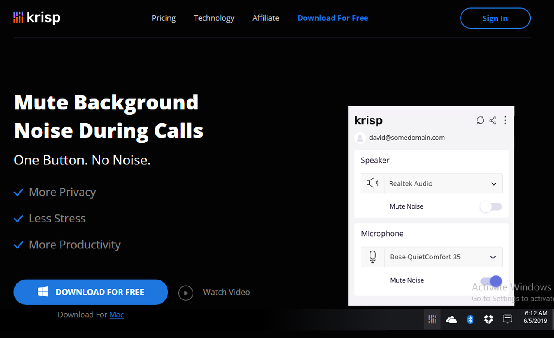
Task: Toggle Mute Noise switch for Speaker
Action: [491, 206]
